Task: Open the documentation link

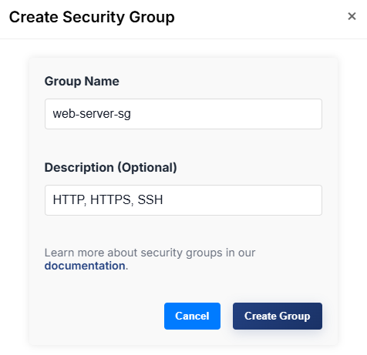Action: [85, 266]
